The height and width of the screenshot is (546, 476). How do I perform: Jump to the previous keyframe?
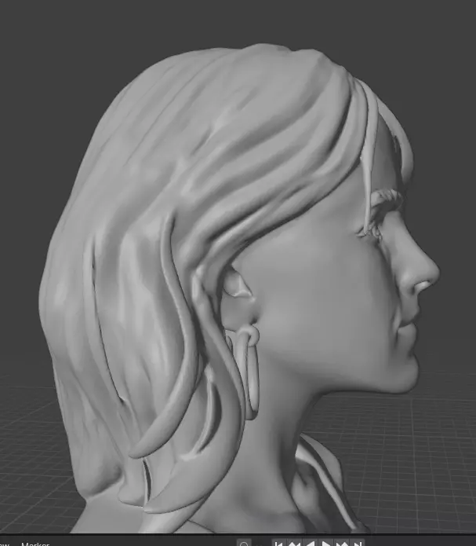(295, 543)
